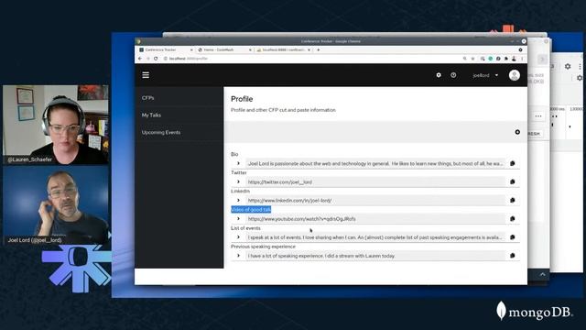
Task: Copy the List of events text
Action: tap(513, 237)
